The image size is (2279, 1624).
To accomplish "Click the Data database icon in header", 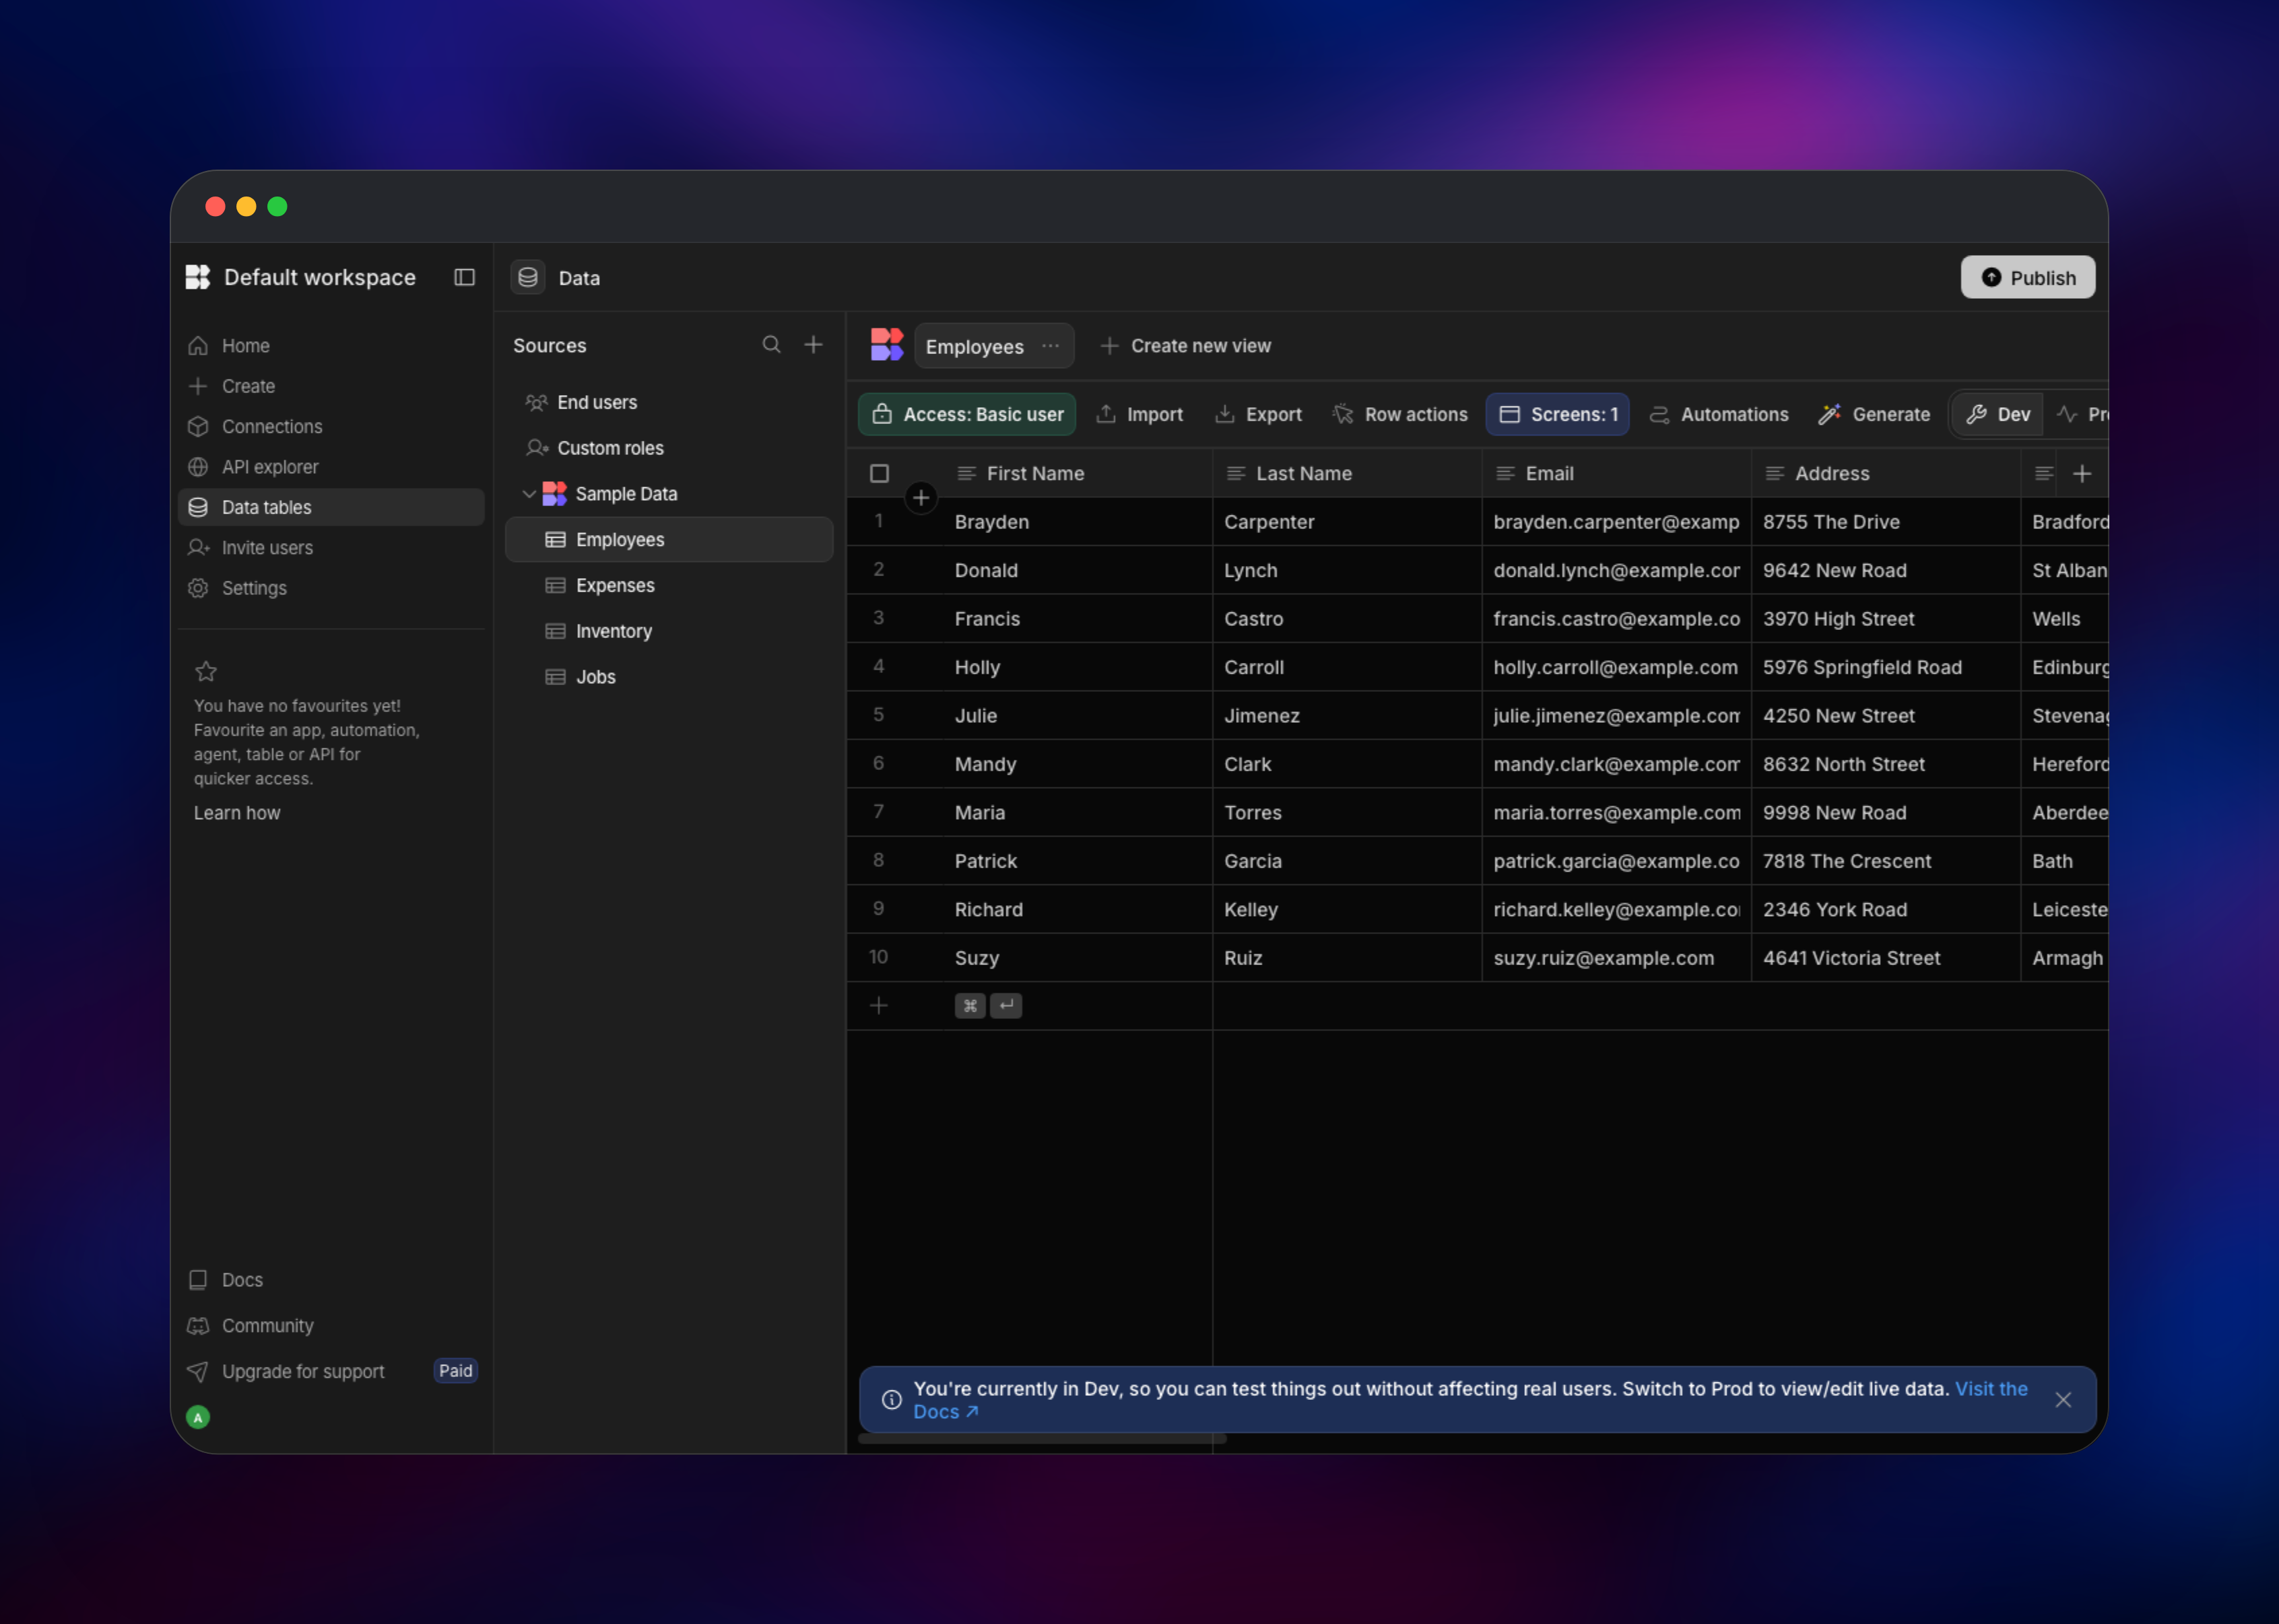I will tap(528, 277).
